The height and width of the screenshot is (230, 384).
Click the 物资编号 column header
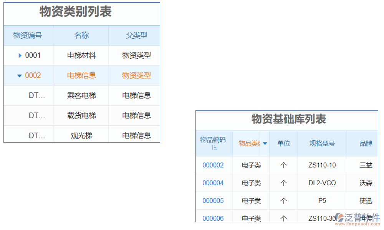coord(28,35)
